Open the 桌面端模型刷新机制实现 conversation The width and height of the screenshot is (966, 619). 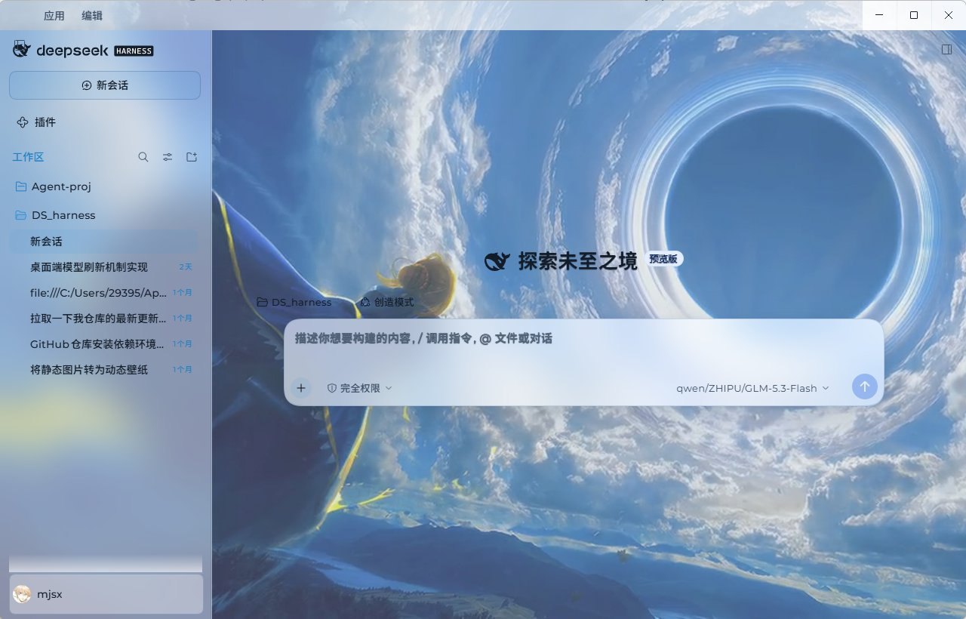tap(104, 267)
